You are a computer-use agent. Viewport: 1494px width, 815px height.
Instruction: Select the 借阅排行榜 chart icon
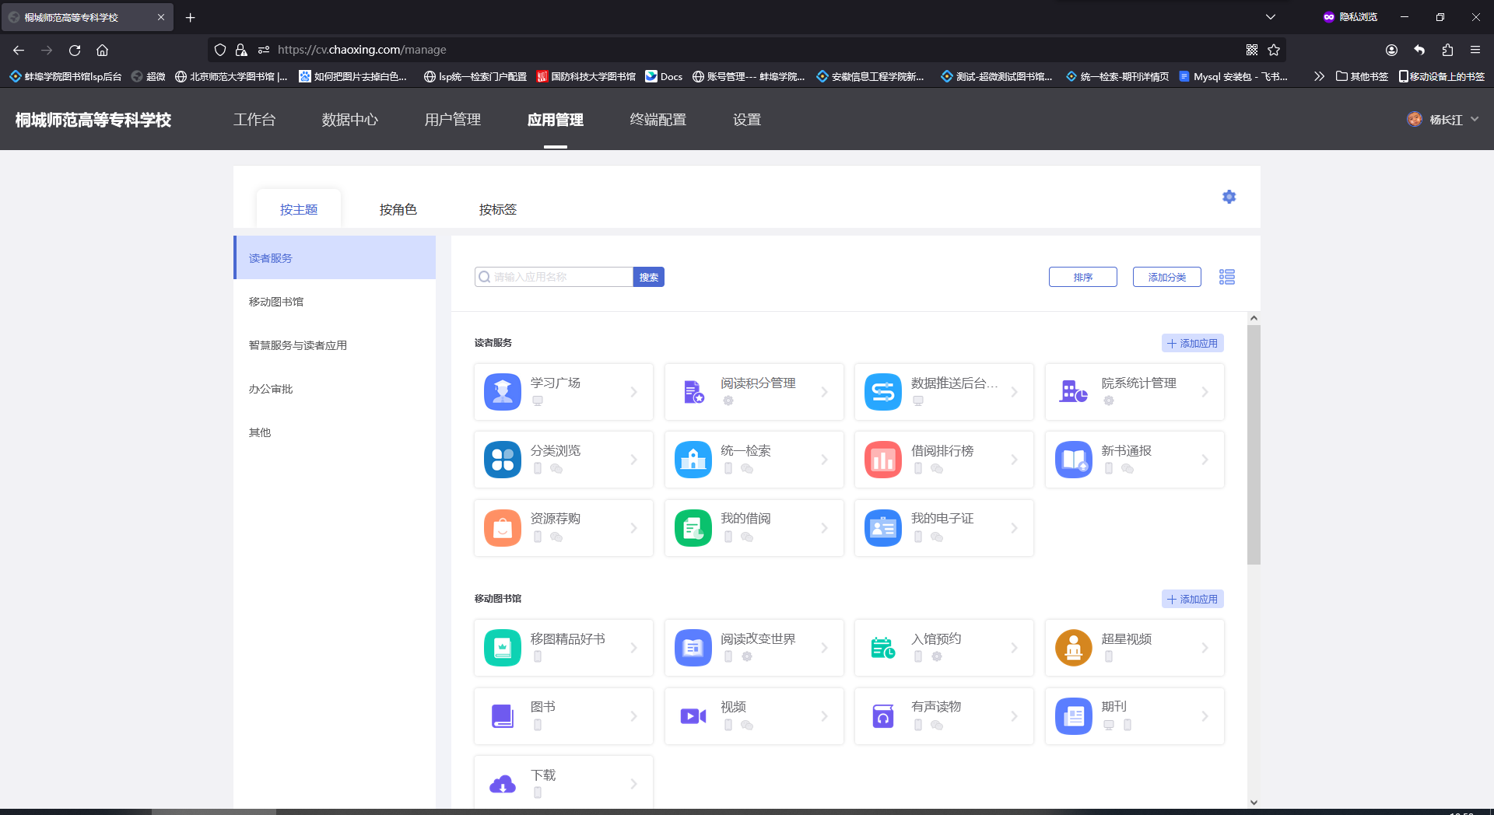tap(882, 460)
